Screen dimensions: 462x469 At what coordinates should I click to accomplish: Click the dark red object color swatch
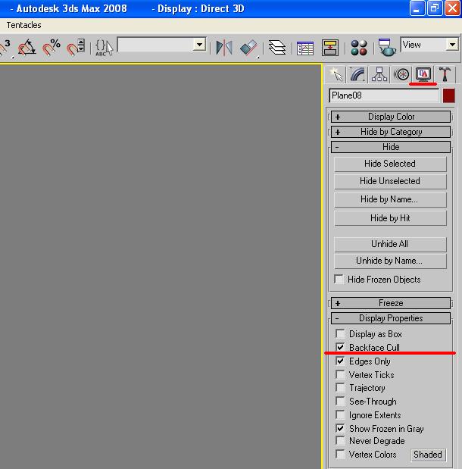point(449,96)
